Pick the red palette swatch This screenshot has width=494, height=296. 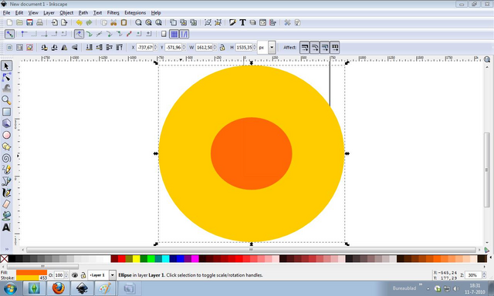pyautogui.click(x=122, y=258)
